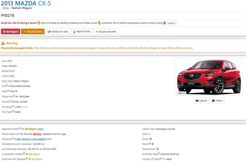Click the Upload button under the car photo

pyautogui.click(x=201, y=101)
